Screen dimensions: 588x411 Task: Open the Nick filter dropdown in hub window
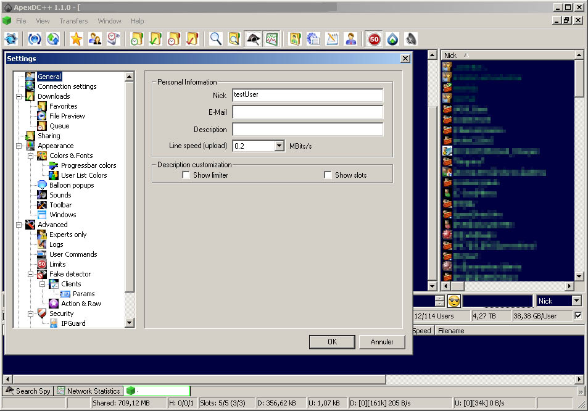pyautogui.click(x=577, y=301)
